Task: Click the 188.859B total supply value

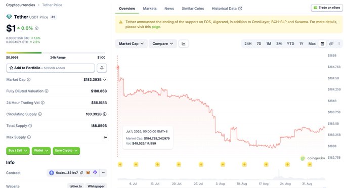Action: coord(99,126)
